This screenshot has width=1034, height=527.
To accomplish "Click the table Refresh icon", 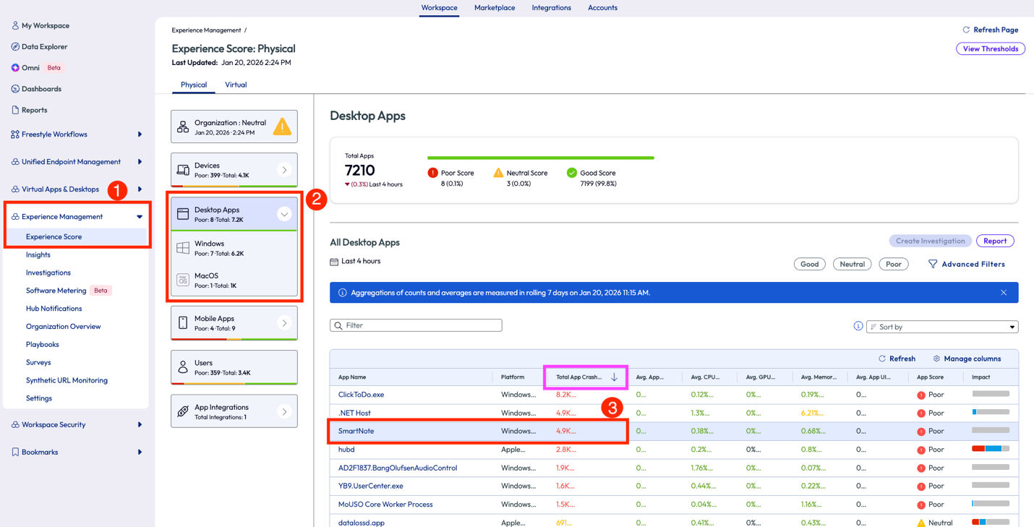I will point(882,359).
